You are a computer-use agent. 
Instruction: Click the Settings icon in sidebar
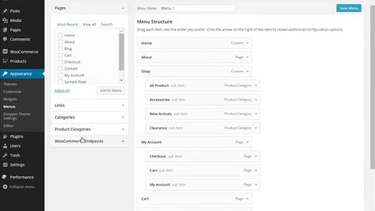point(5,165)
